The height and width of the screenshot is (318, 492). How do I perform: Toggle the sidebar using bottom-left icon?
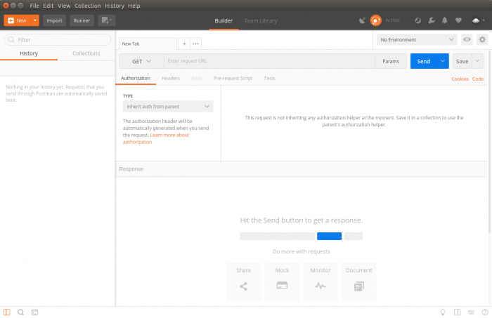(x=7, y=312)
